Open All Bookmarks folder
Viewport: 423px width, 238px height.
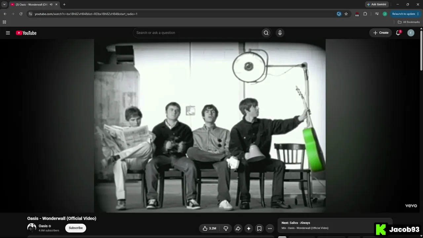(x=409, y=22)
